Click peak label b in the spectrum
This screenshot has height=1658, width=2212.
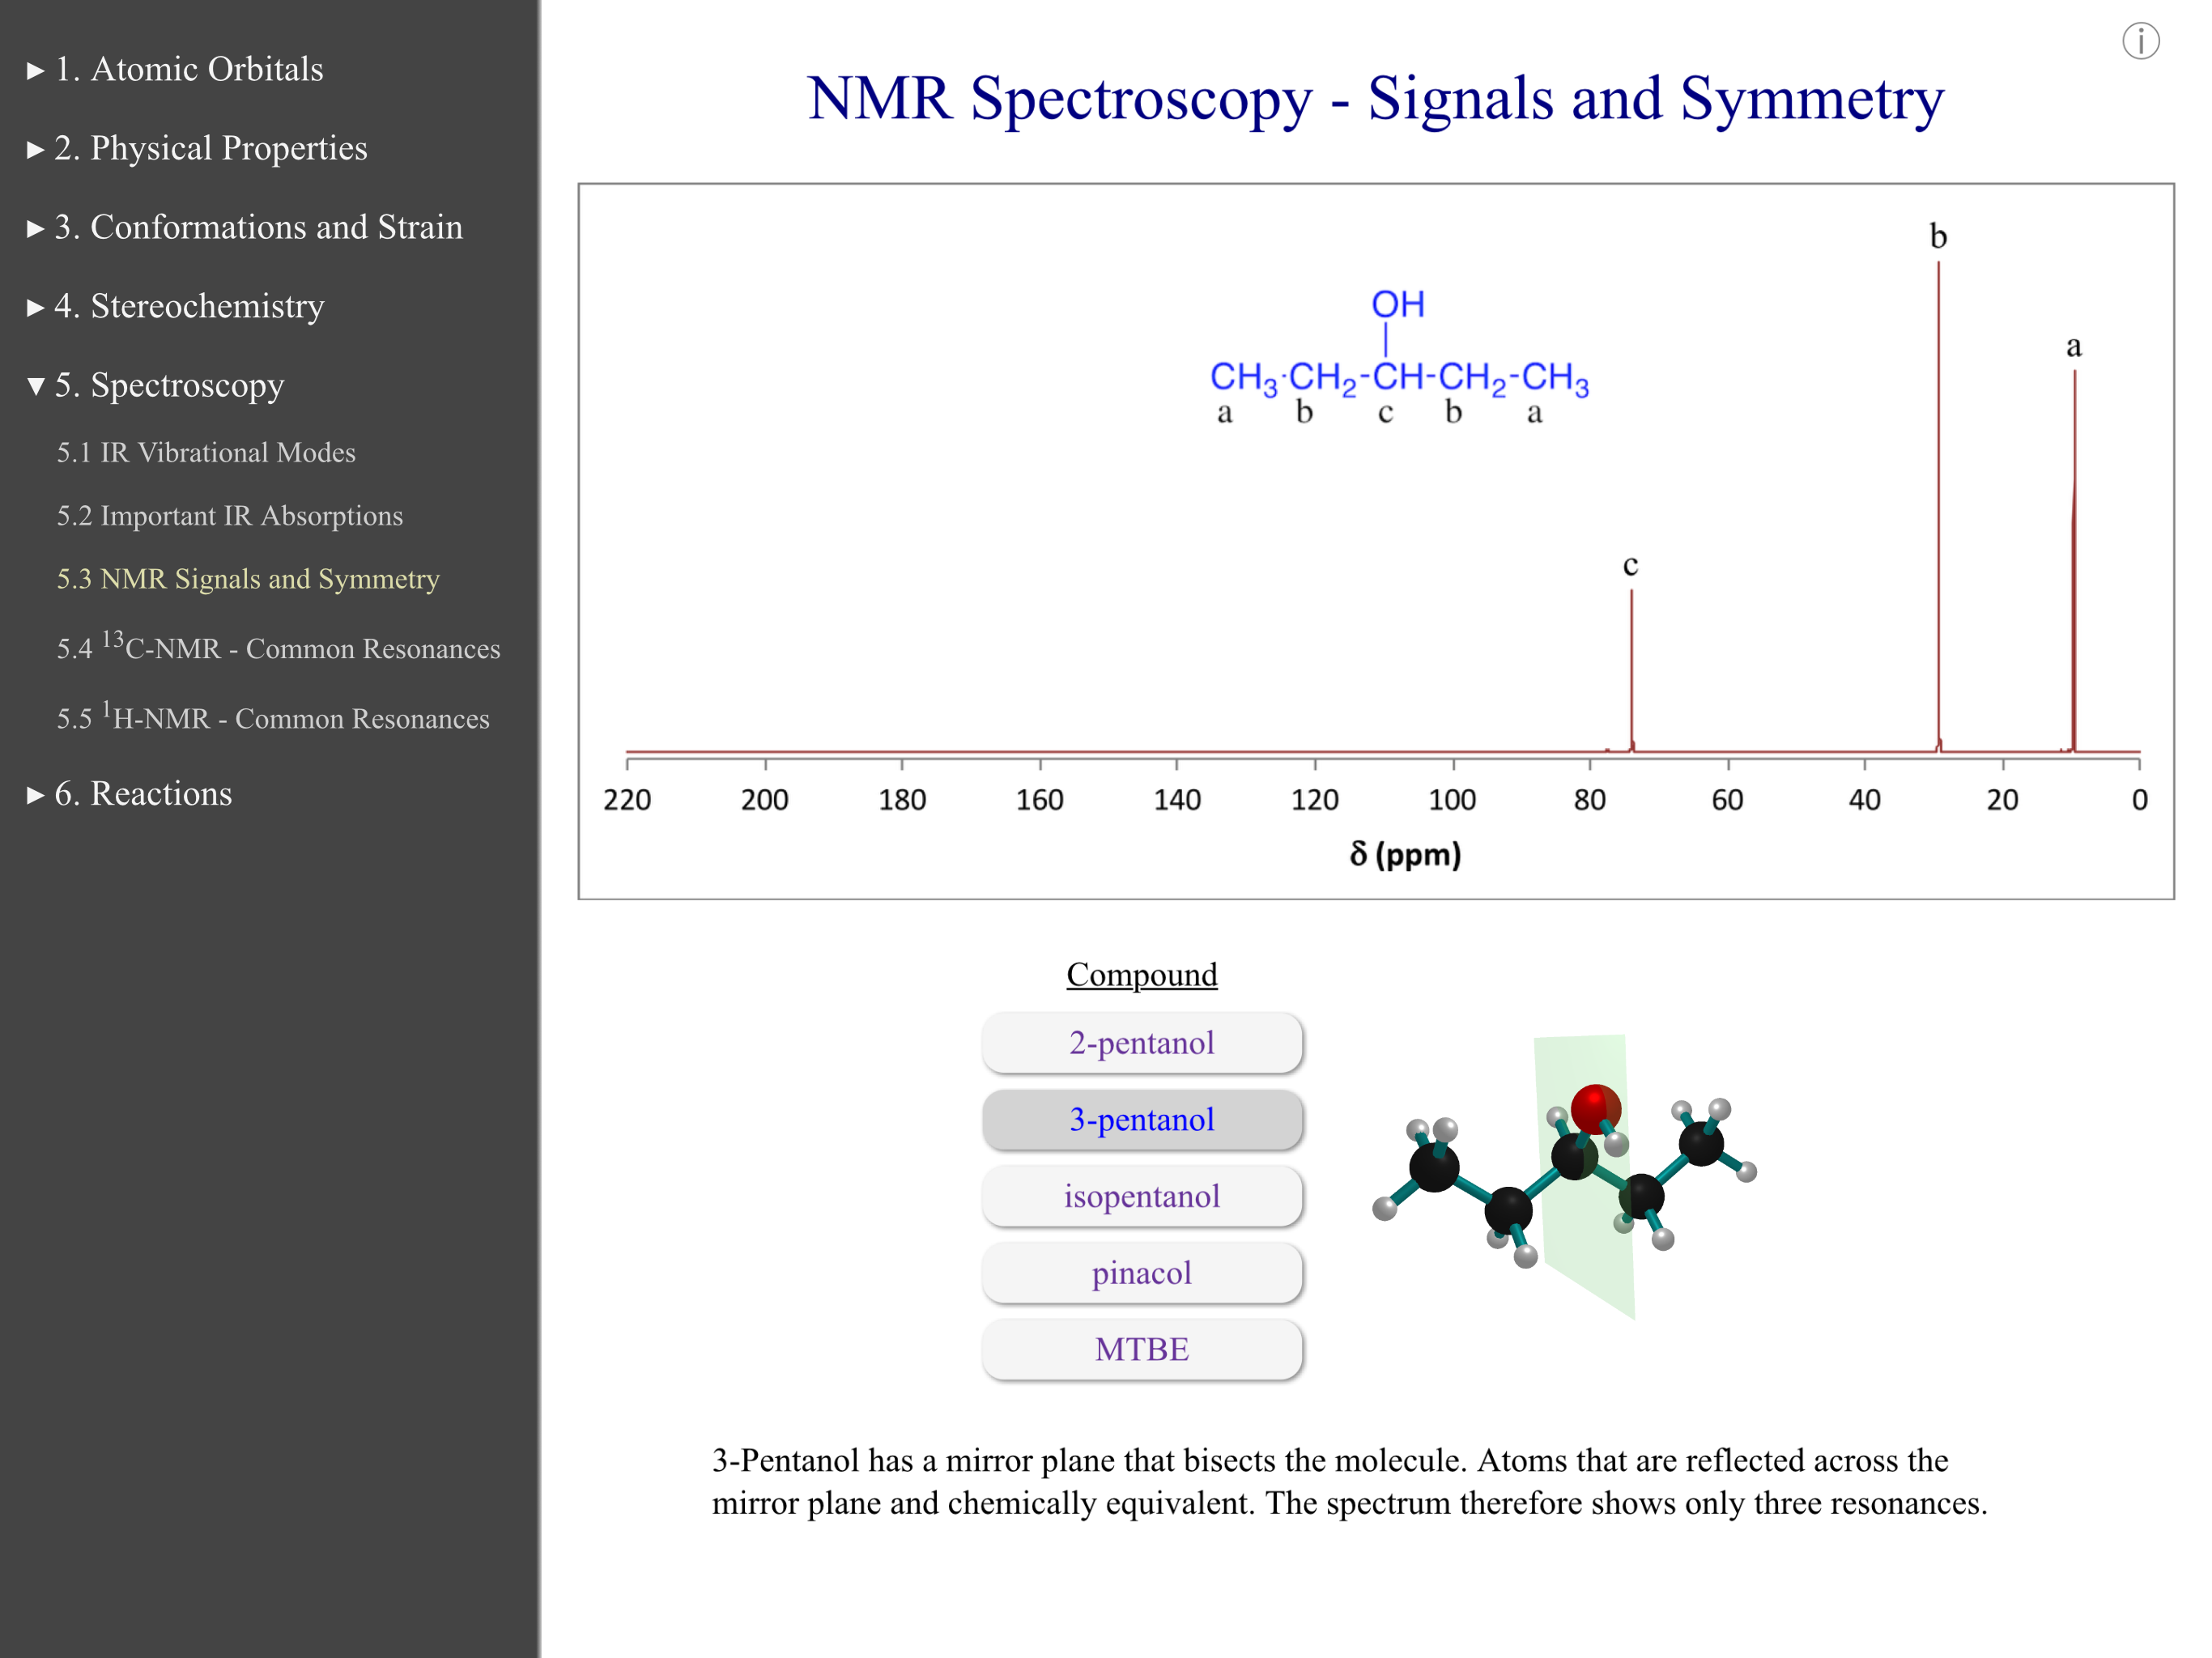tap(1938, 236)
